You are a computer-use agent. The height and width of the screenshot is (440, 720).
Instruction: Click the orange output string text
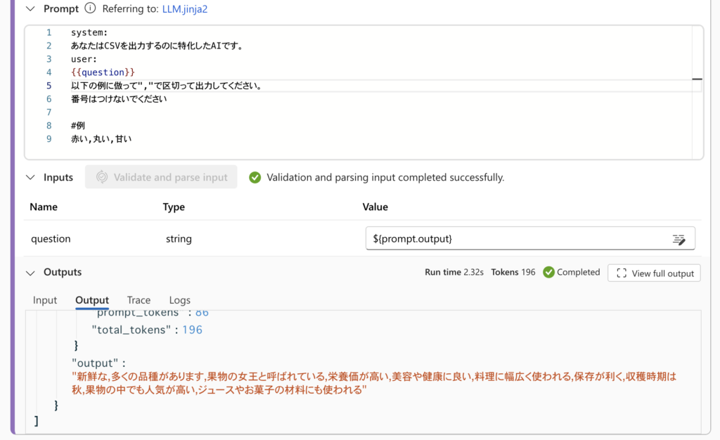tap(373, 383)
